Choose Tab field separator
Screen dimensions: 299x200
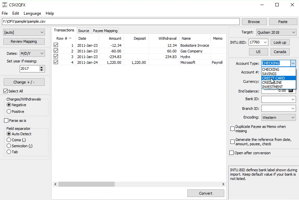pos(9,152)
